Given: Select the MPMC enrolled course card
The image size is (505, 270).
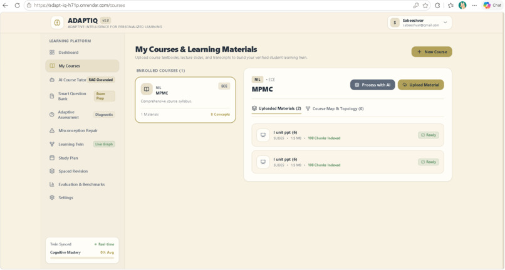Looking at the screenshot, I should pos(185,100).
